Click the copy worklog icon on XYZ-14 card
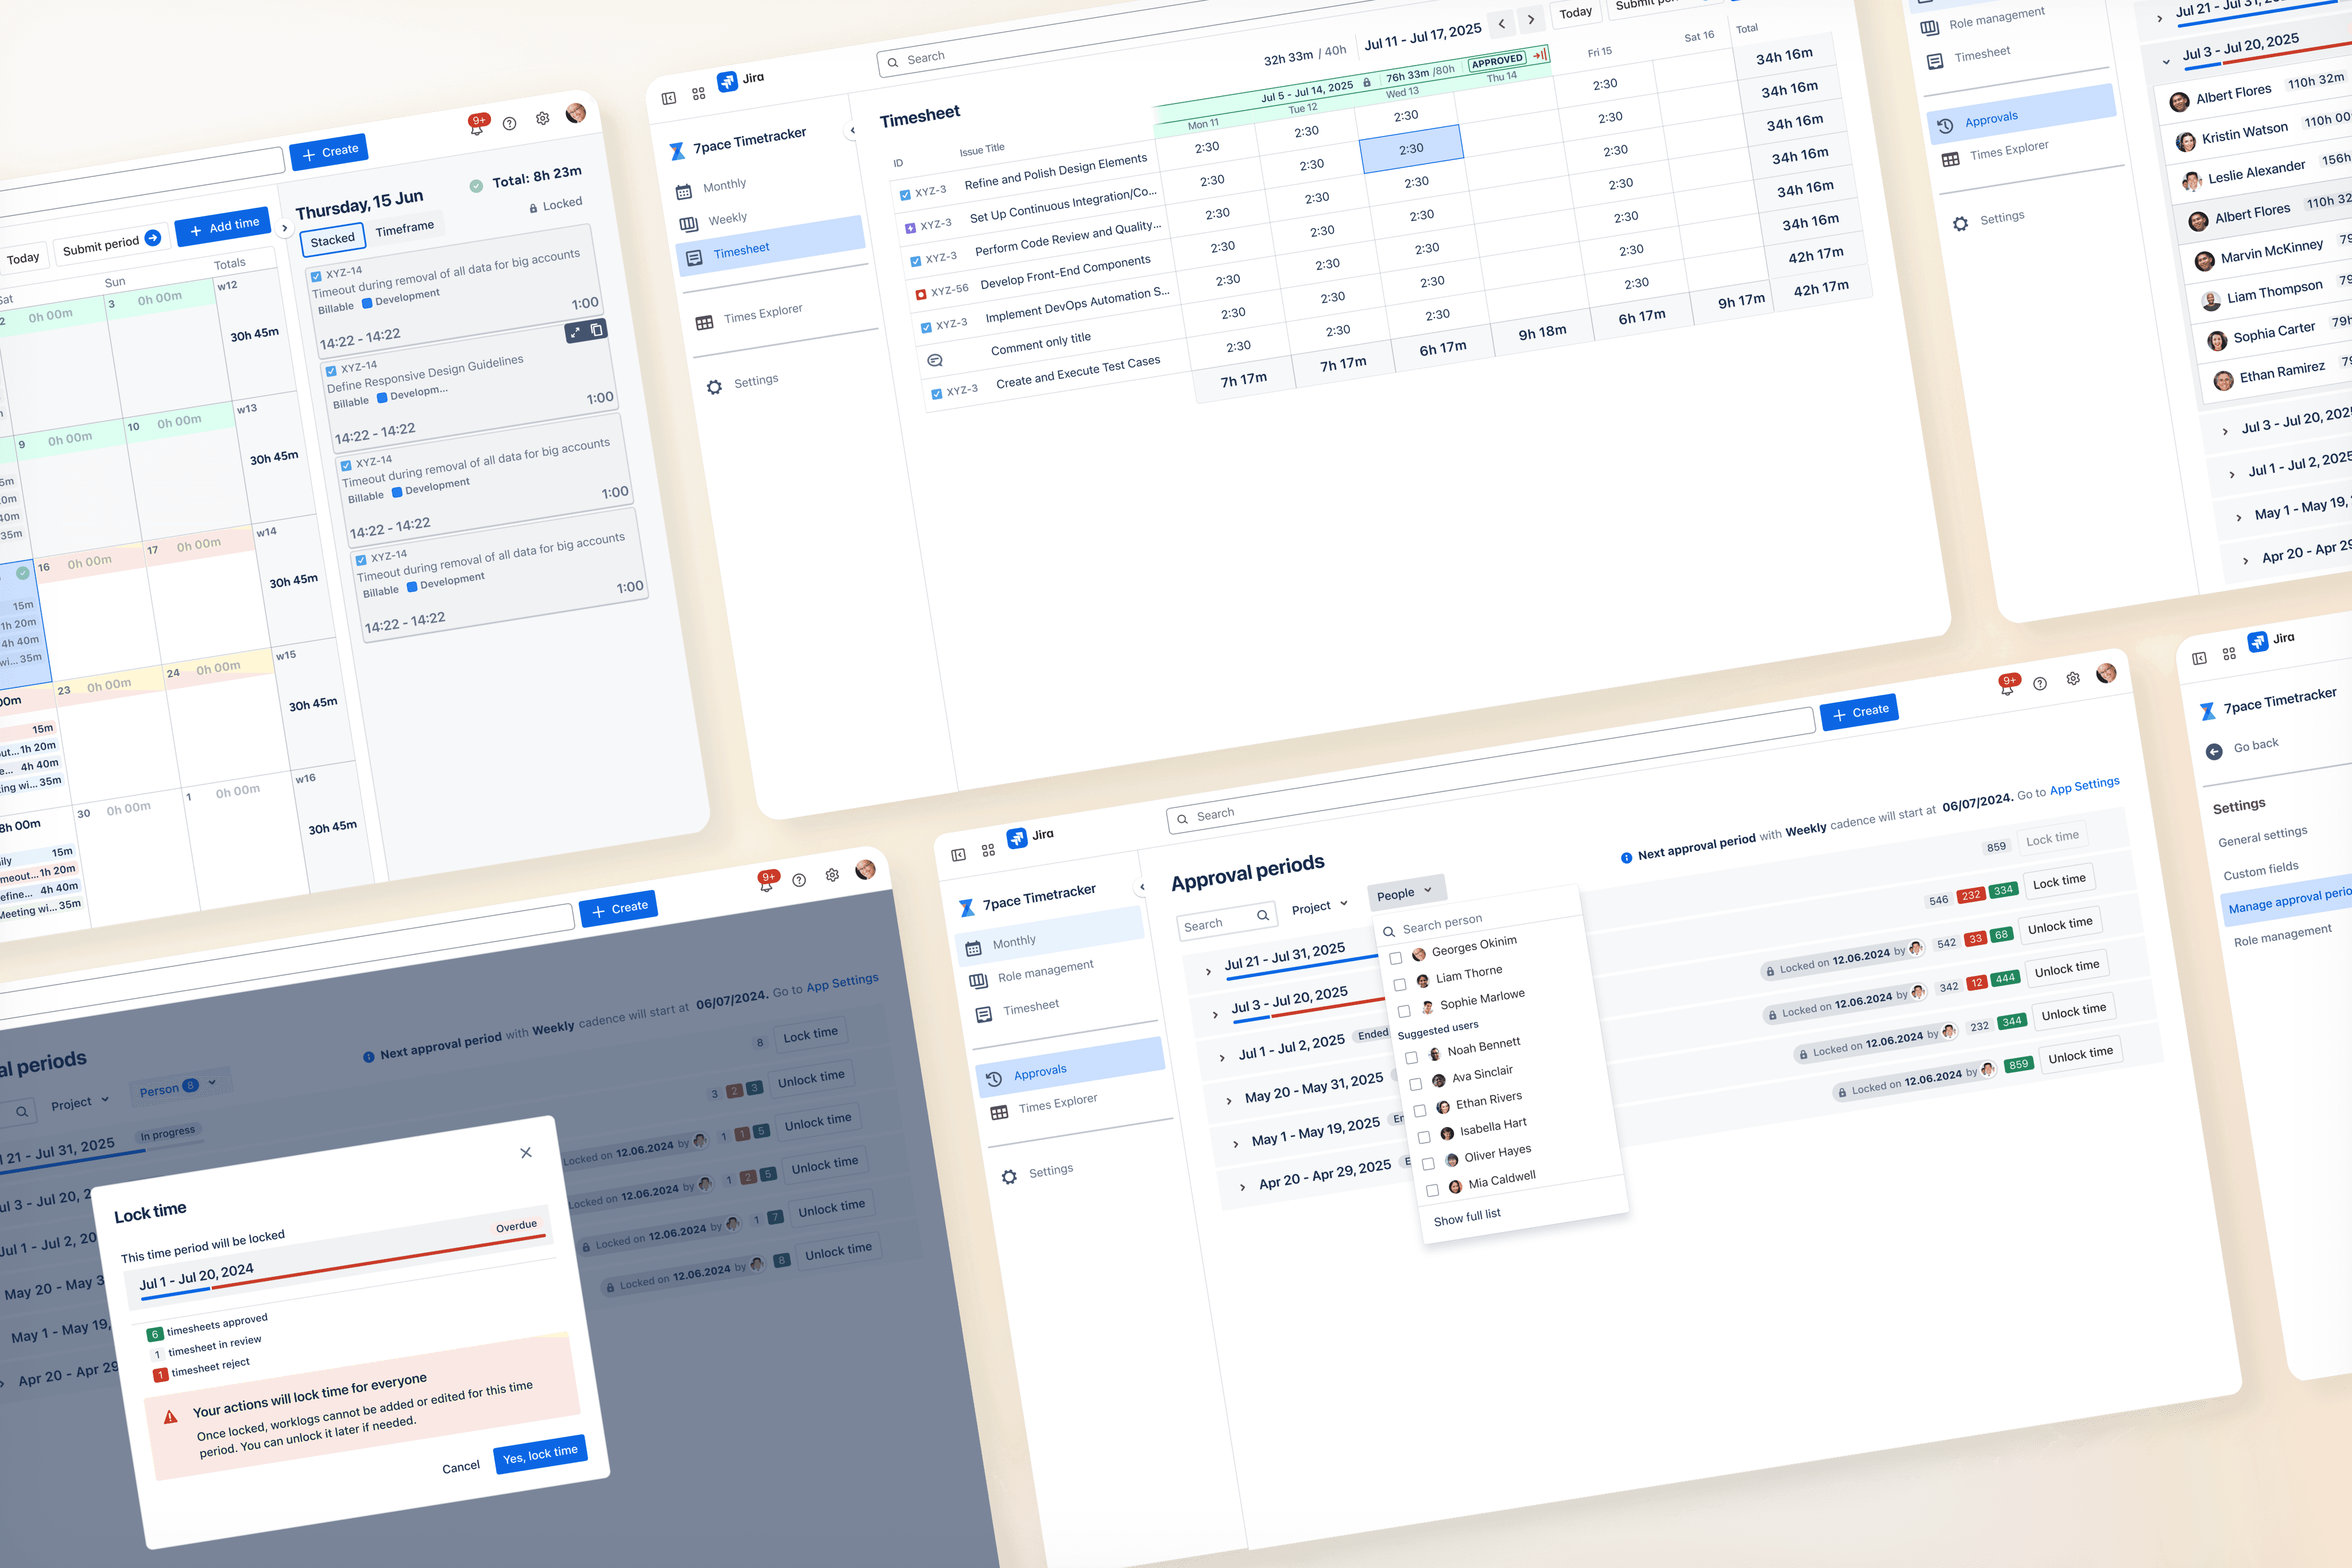The height and width of the screenshot is (1568, 2352). coord(597,329)
